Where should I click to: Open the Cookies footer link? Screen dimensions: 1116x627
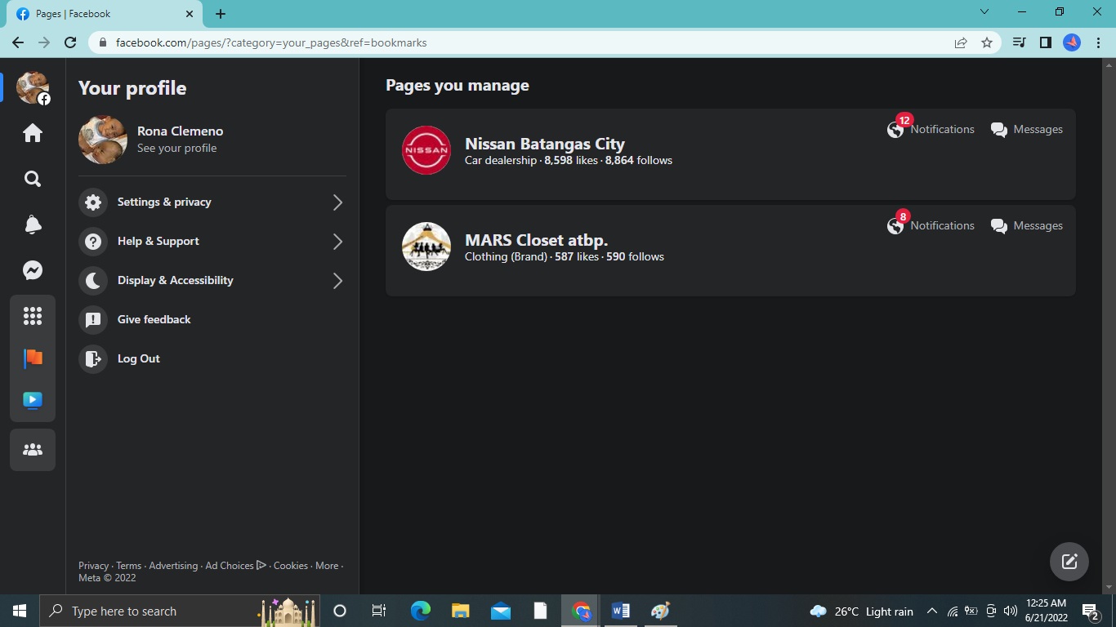tap(291, 566)
